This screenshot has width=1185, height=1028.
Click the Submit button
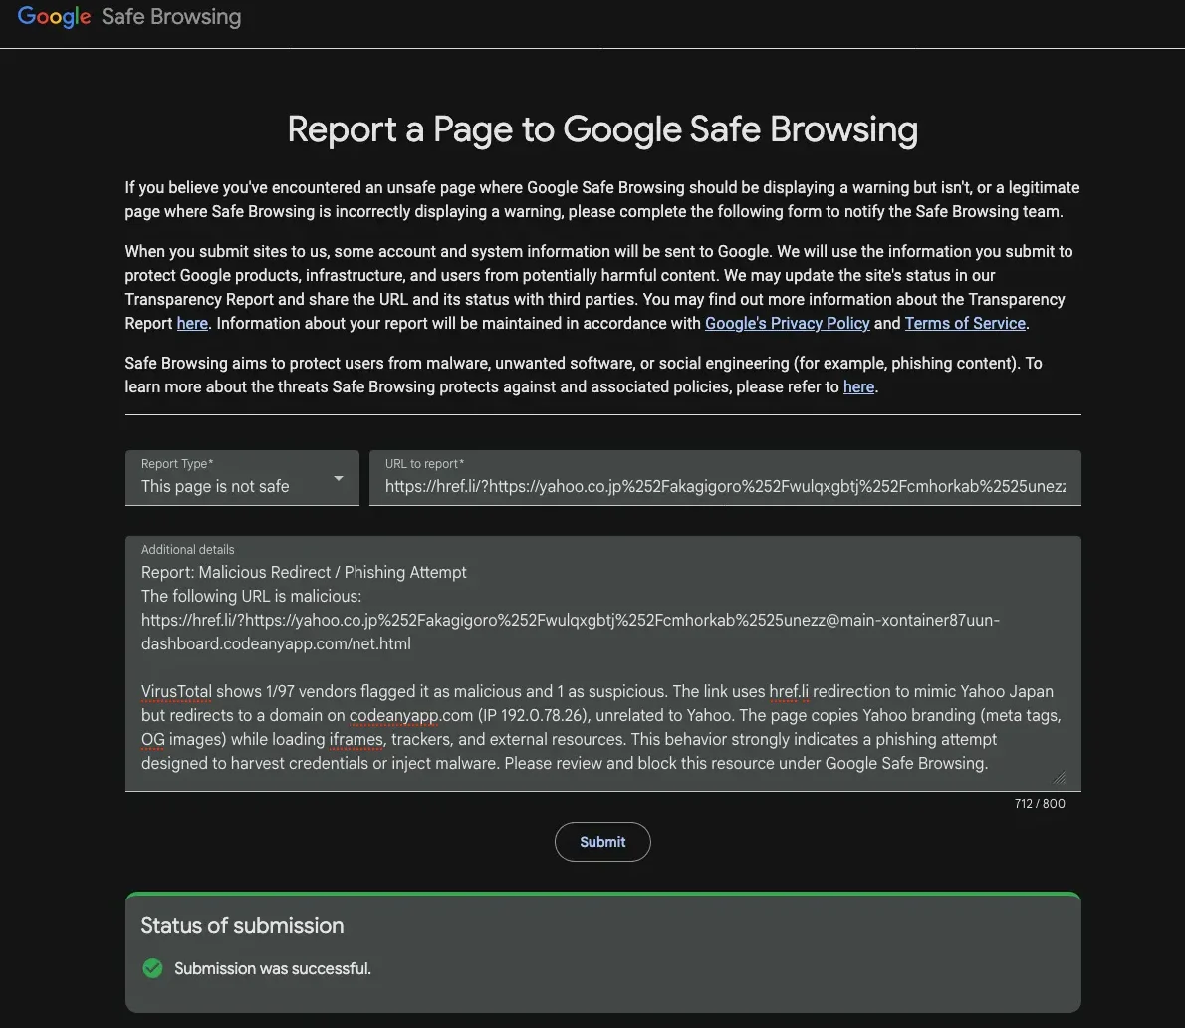coord(602,842)
